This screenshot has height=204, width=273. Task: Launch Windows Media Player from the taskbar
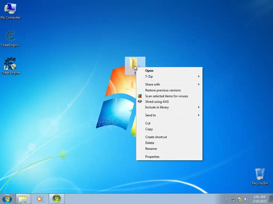coord(39,199)
